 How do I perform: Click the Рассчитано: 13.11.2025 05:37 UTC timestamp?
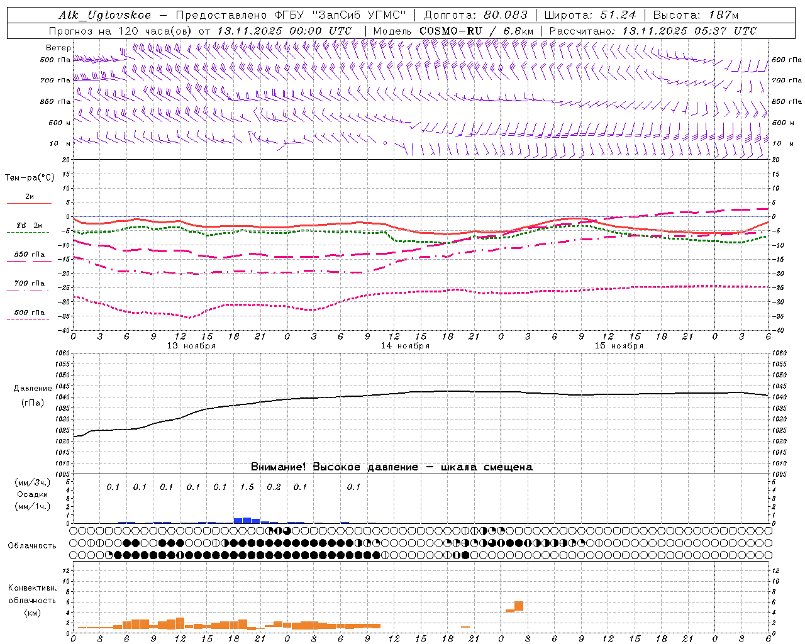point(653,31)
